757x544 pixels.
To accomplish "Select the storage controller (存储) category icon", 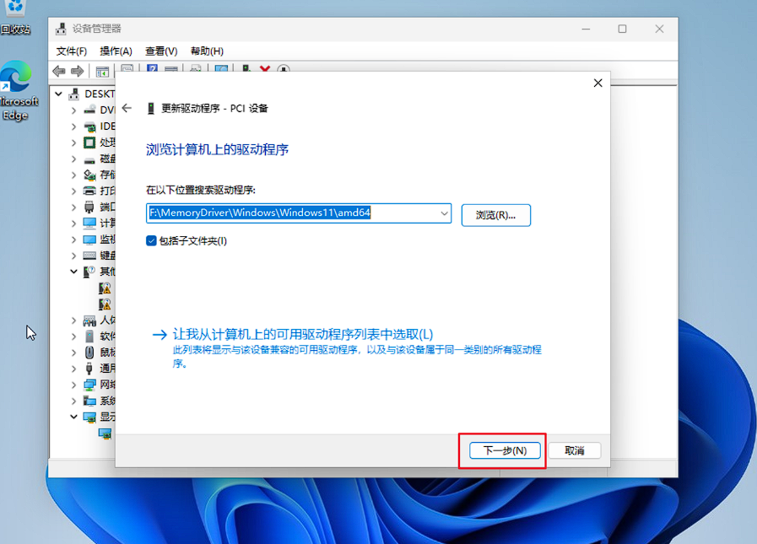I will coord(89,175).
